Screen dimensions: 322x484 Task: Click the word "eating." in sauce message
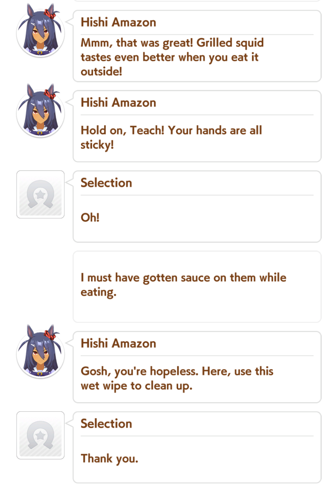click(99, 292)
